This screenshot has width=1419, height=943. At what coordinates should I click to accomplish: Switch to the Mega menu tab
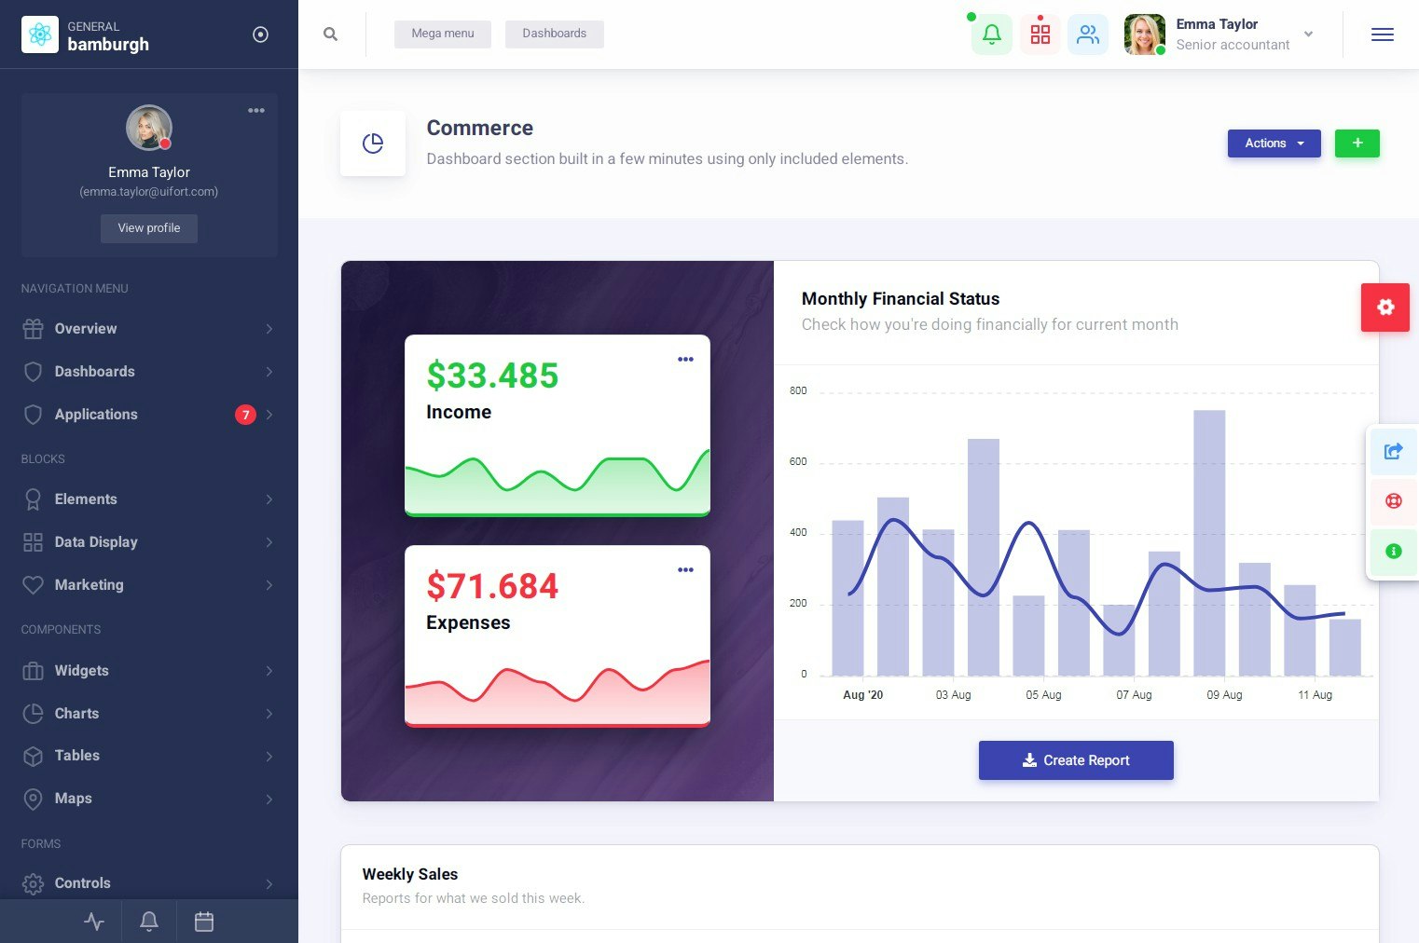pyautogui.click(x=442, y=34)
